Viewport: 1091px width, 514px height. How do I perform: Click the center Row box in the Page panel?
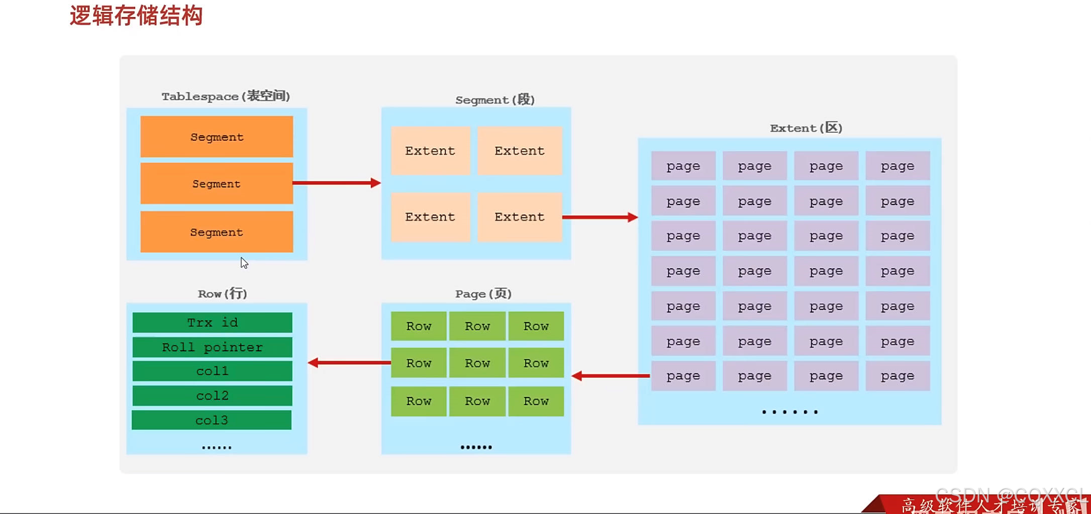click(x=477, y=363)
